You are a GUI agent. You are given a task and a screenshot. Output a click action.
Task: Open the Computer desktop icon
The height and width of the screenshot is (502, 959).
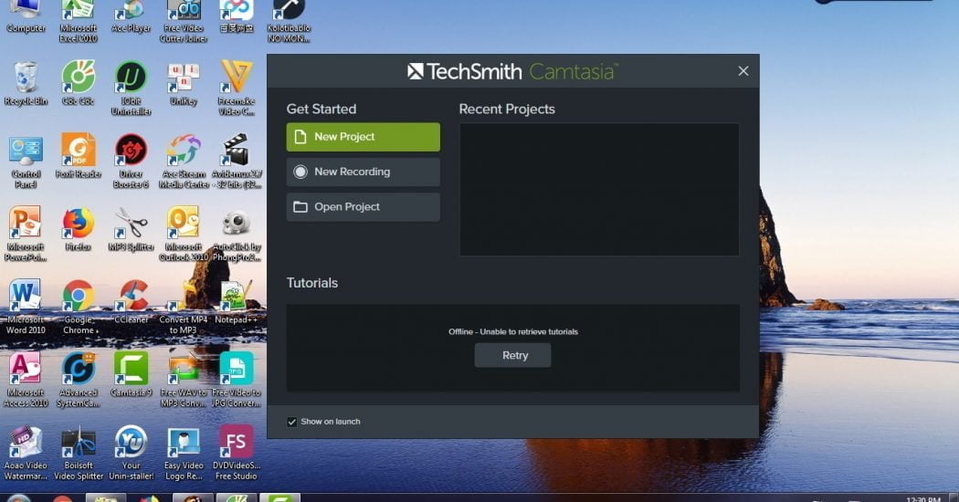pos(26,17)
